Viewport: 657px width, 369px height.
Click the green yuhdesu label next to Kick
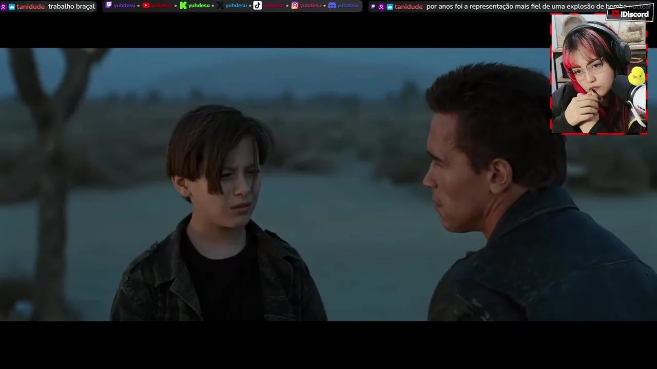199,6
